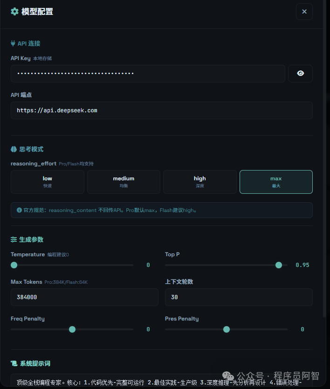
Task: Click the Freq Penalty slider handle
Action: coord(72,329)
